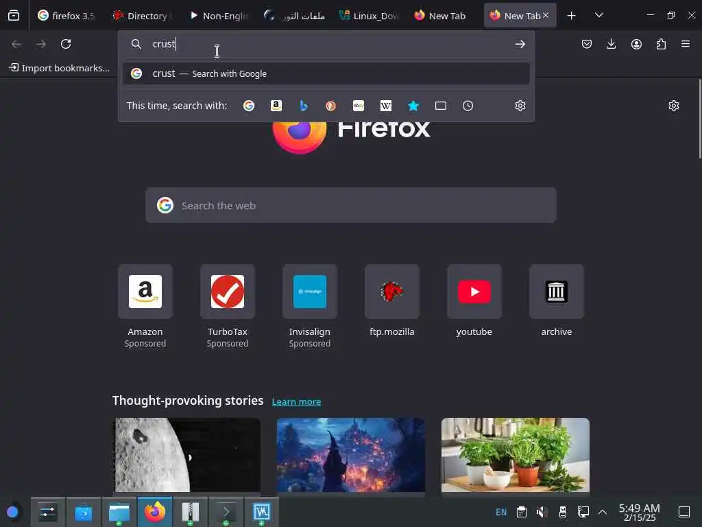
Task: Search this time with Google
Action: click(x=249, y=106)
